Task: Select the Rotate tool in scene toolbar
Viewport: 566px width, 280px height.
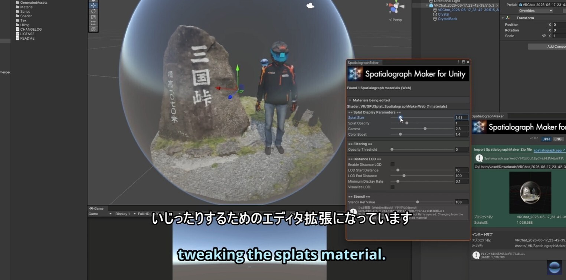Action: [93, 11]
